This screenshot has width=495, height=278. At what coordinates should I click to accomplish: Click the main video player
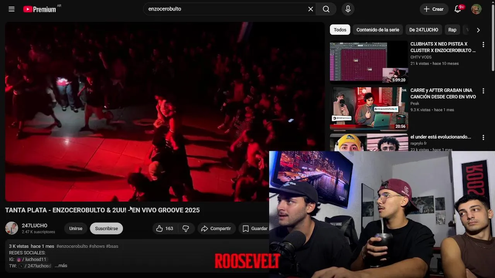[x=165, y=112]
